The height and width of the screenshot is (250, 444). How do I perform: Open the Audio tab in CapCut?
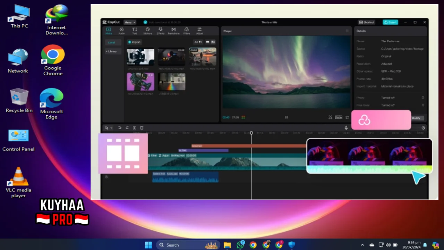pos(121,31)
